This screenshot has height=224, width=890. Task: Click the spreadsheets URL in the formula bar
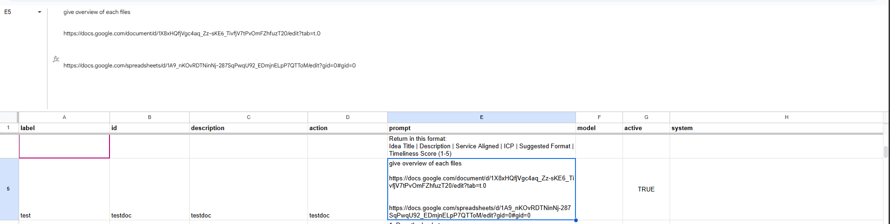(x=209, y=66)
